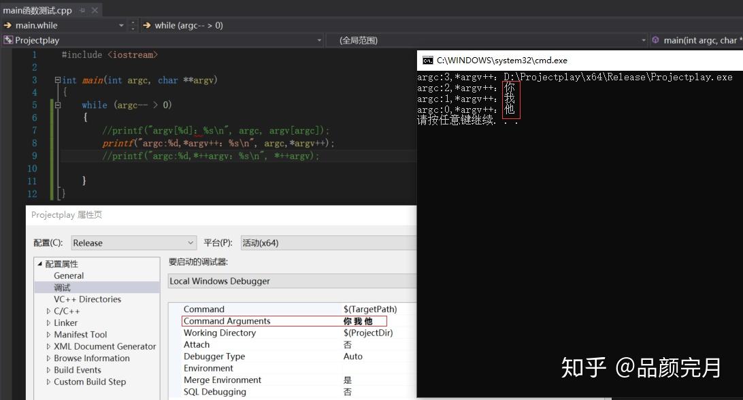Screen dimensions: 743x400
Task: Toggle the Merge Environment setting from 是
Action: [x=348, y=380]
